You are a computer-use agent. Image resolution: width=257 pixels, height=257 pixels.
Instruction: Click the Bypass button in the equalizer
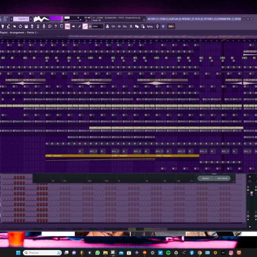pyautogui.click(x=206, y=178)
